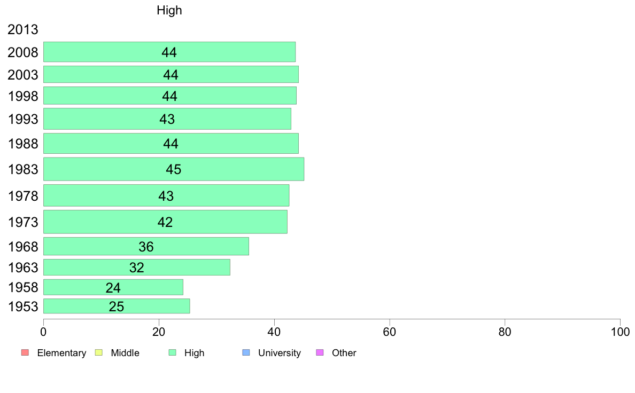Select the 1978 bar showing 43
635x393 pixels.
(166, 195)
